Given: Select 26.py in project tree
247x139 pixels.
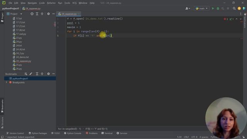Looking at the screenshot, I should (19, 69).
